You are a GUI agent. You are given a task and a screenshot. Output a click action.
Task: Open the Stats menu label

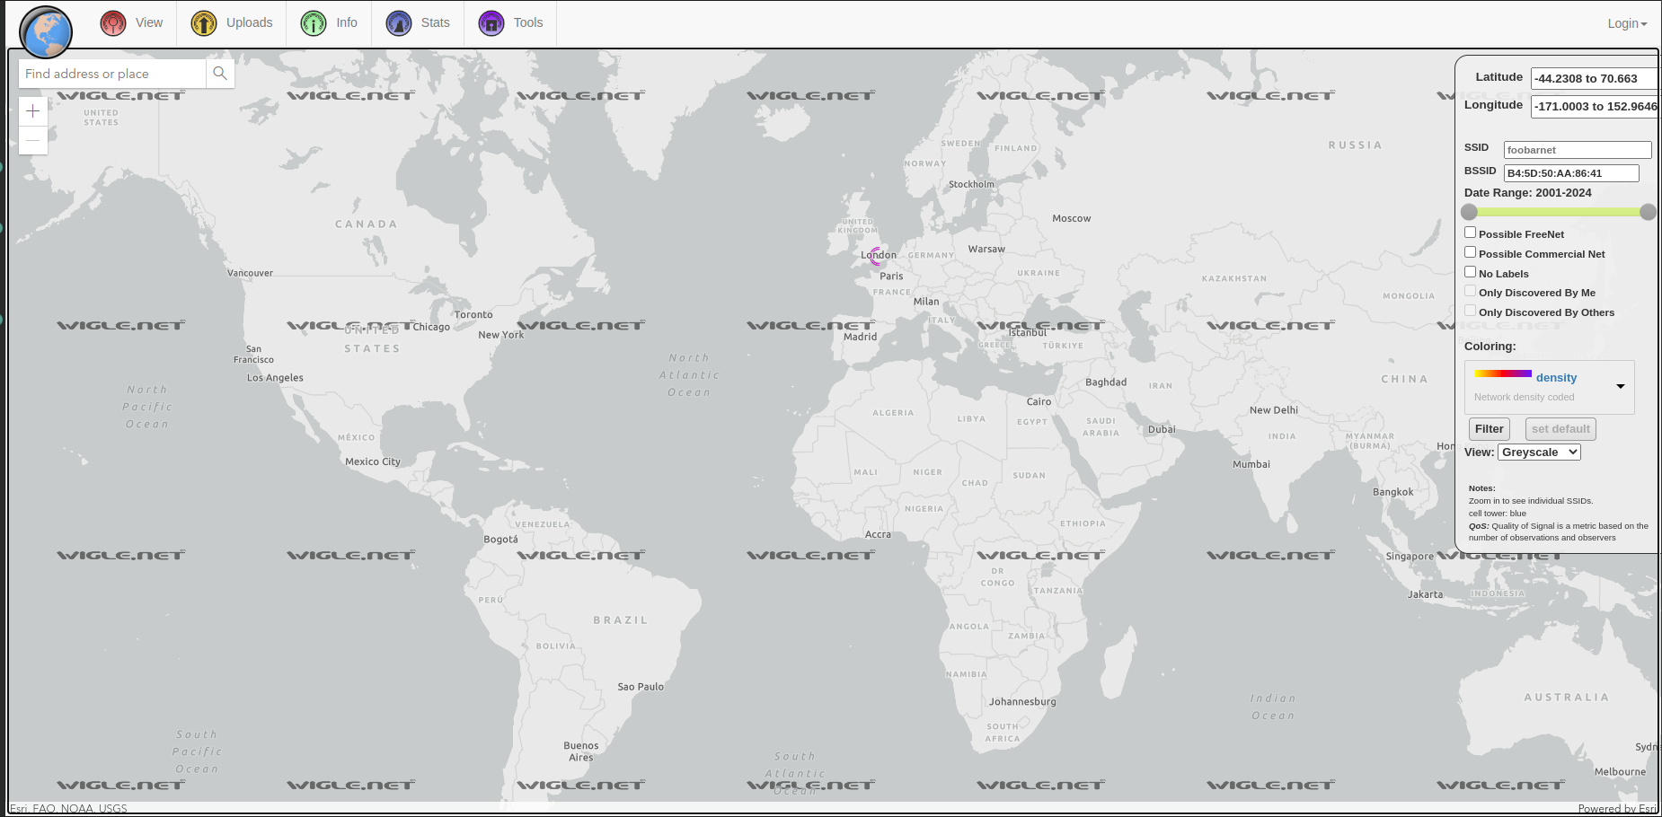(x=435, y=23)
